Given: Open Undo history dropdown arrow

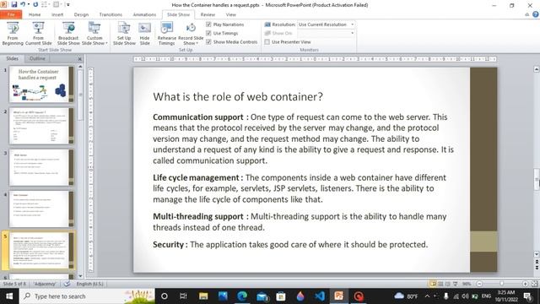Looking at the screenshot, I should pyautogui.click(x=28, y=5).
